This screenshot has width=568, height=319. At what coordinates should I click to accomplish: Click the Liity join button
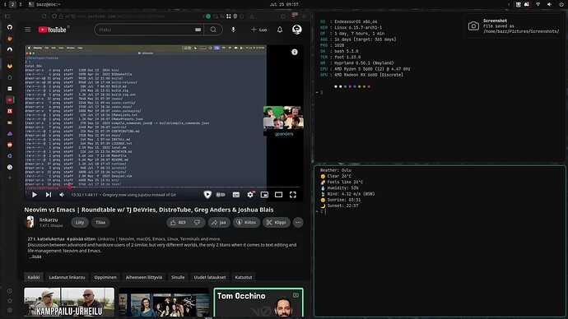coord(80,223)
